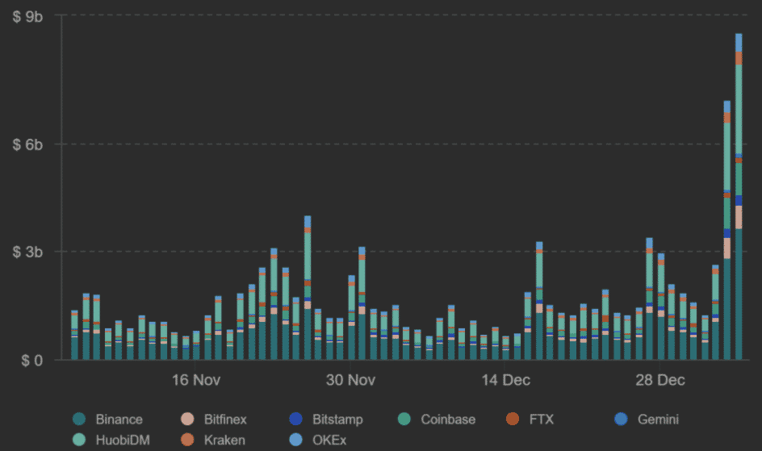Click the Bitfinex legend color dot
The height and width of the screenshot is (451, 762).
point(187,419)
